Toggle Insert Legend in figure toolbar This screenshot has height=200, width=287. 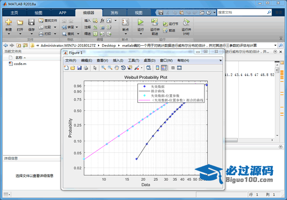(x=164, y=68)
